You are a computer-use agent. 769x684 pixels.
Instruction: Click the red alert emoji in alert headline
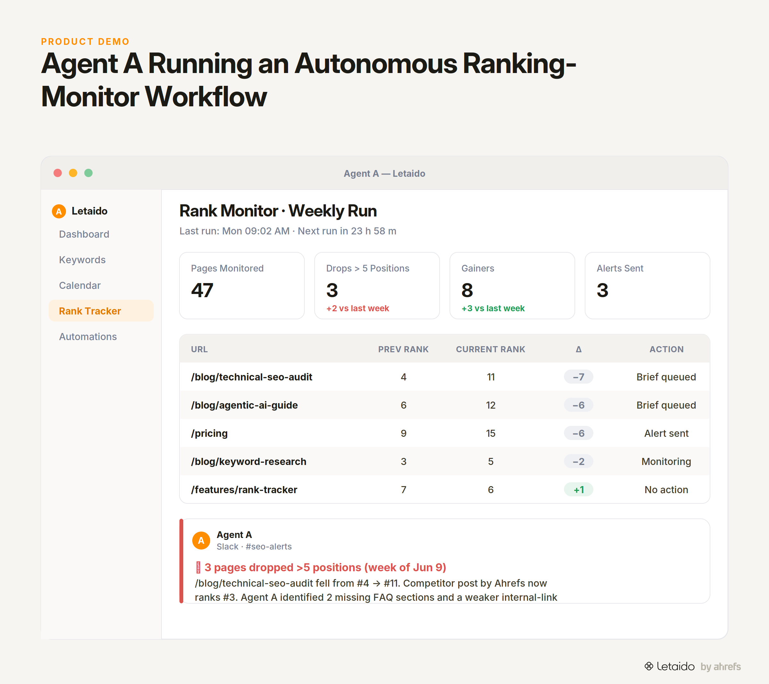(x=198, y=567)
